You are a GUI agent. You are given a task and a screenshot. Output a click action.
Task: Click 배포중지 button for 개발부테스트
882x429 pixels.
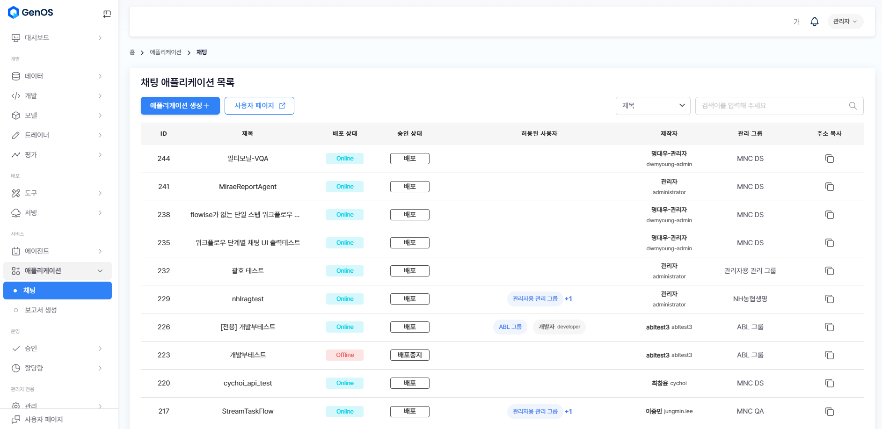pos(409,355)
